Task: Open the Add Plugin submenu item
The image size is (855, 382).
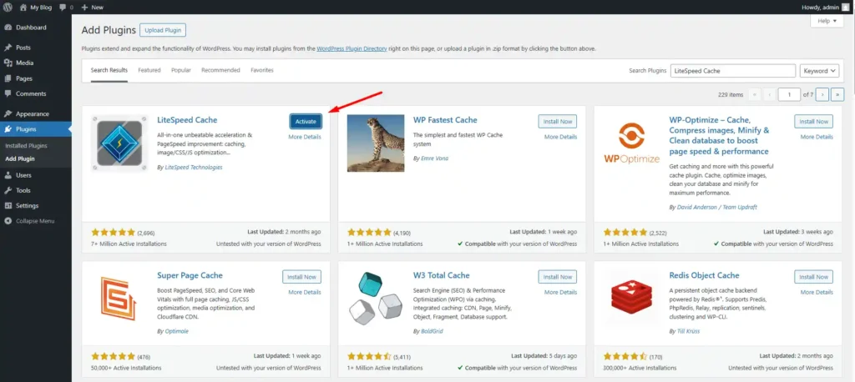Action: (20, 158)
